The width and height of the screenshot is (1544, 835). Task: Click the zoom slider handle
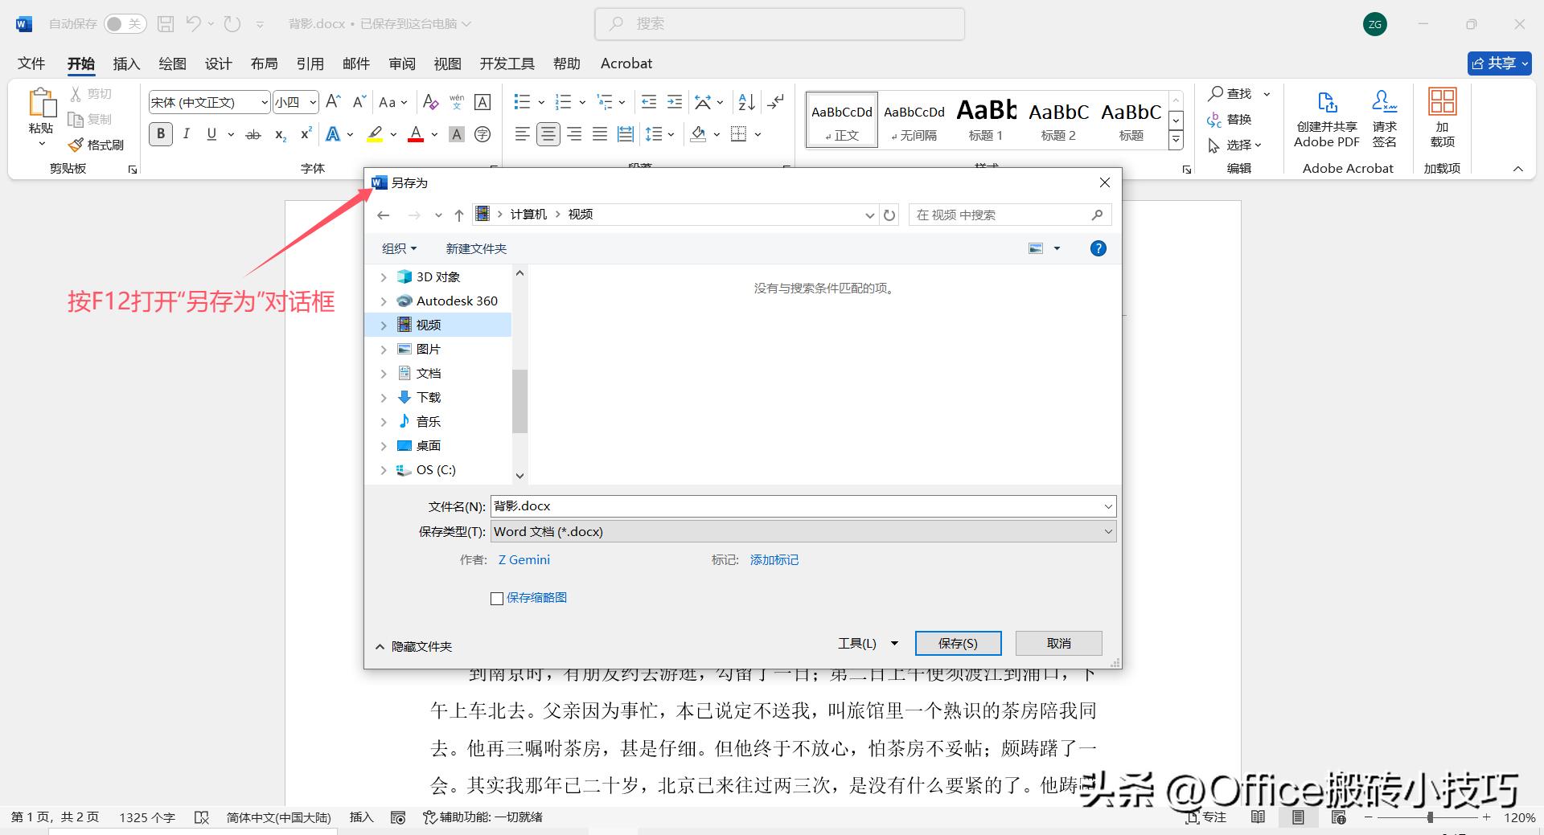pyautogui.click(x=1430, y=817)
